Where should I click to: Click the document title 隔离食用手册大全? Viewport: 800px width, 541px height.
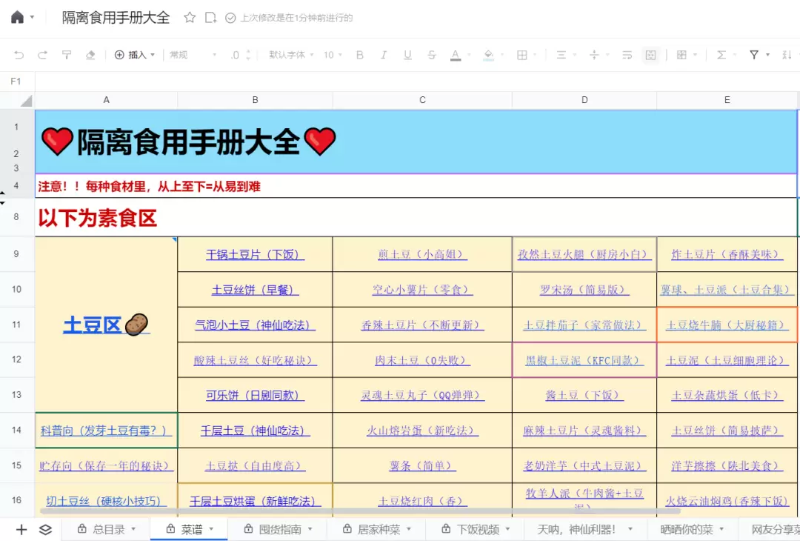116,17
